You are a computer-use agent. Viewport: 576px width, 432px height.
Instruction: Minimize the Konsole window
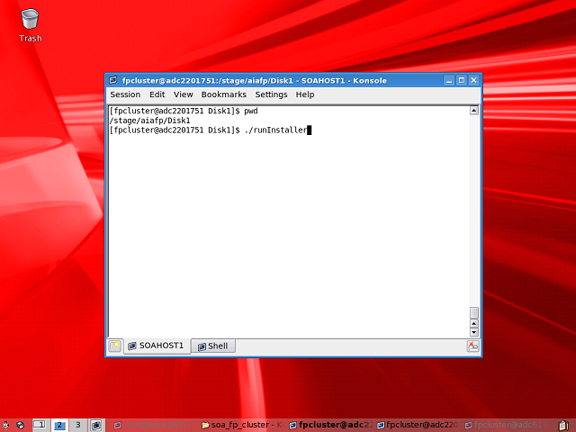(449, 80)
